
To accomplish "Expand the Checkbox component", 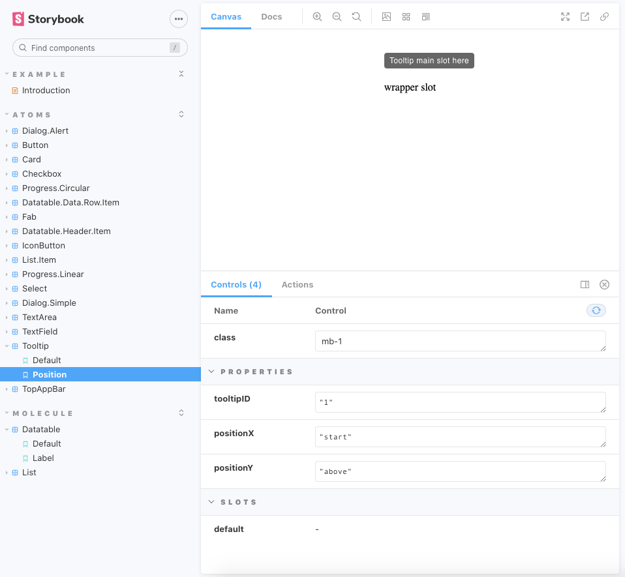I will [x=42, y=173].
